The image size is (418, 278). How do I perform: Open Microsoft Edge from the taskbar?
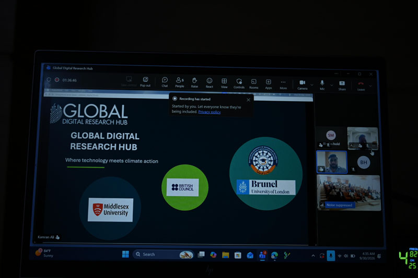click(x=275, y=256)
